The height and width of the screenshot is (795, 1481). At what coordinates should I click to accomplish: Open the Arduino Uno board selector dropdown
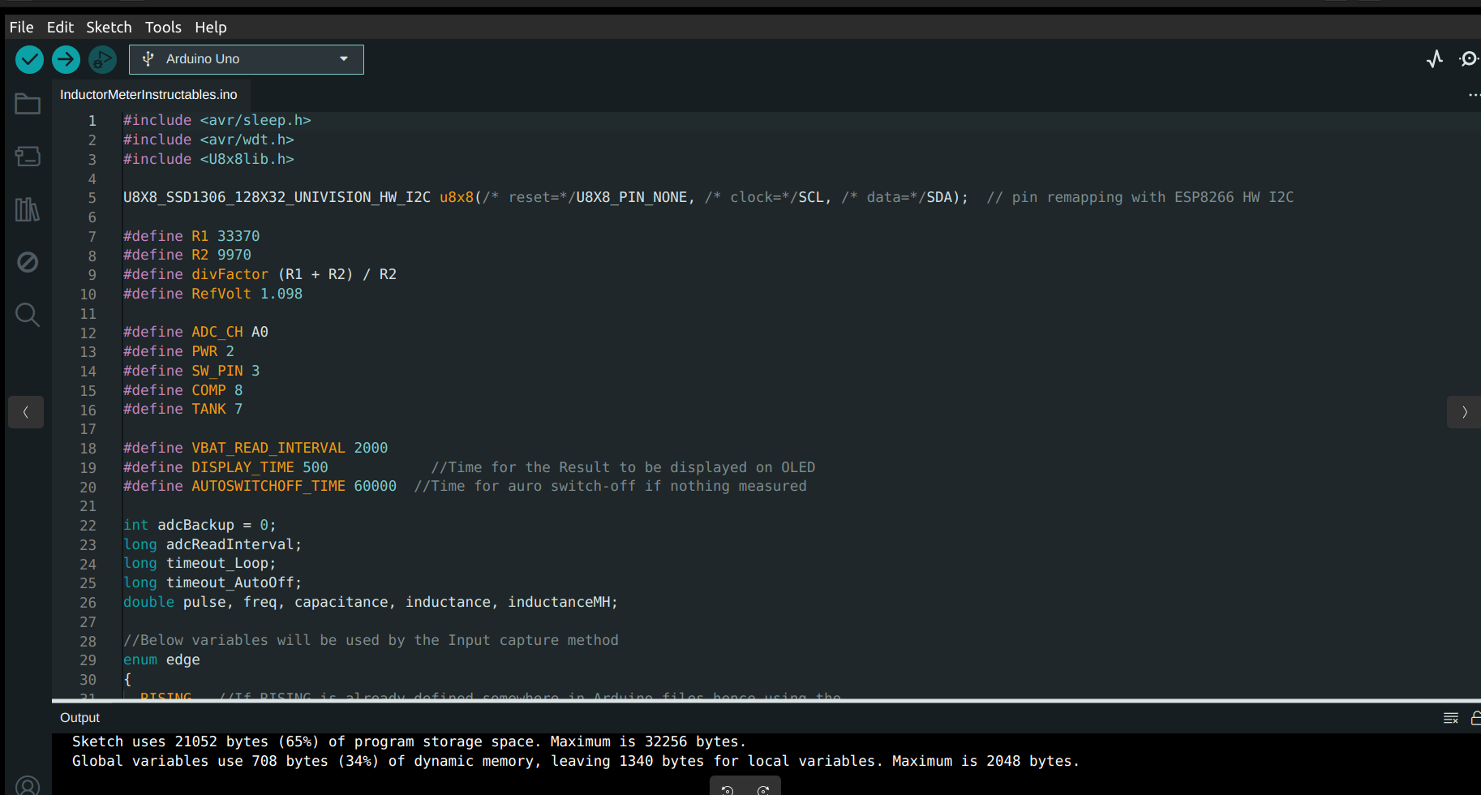pos(247,59)
